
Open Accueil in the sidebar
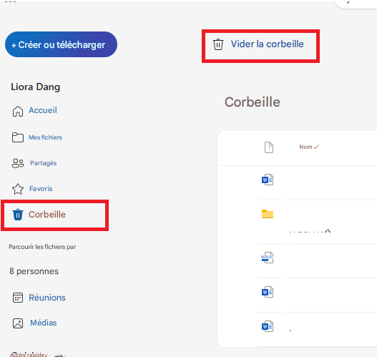(x=43, y=110)
